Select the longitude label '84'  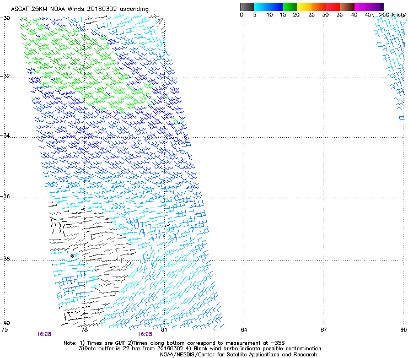[x=244, y=330]
